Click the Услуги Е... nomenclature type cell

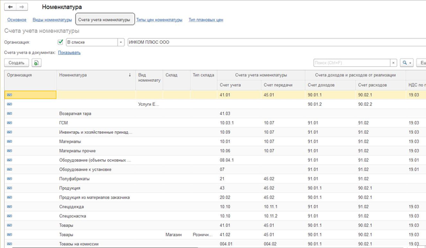[x=149, y=104]
